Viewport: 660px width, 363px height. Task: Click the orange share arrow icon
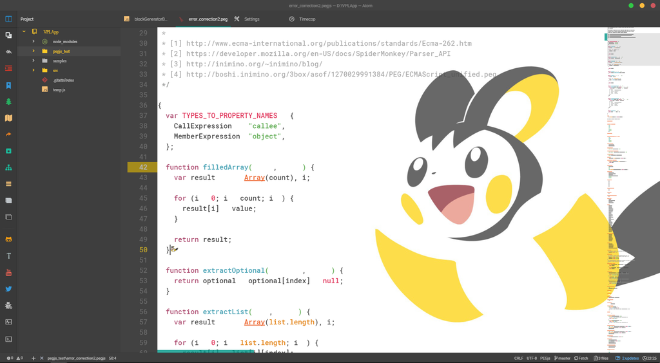[x=8, y=135]
